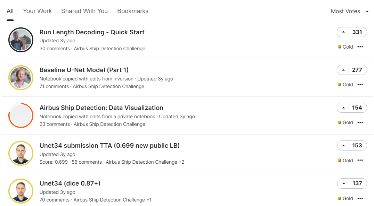Click the 331 vote count
This screenshot has height=206, width=374.
click(357, 32)
